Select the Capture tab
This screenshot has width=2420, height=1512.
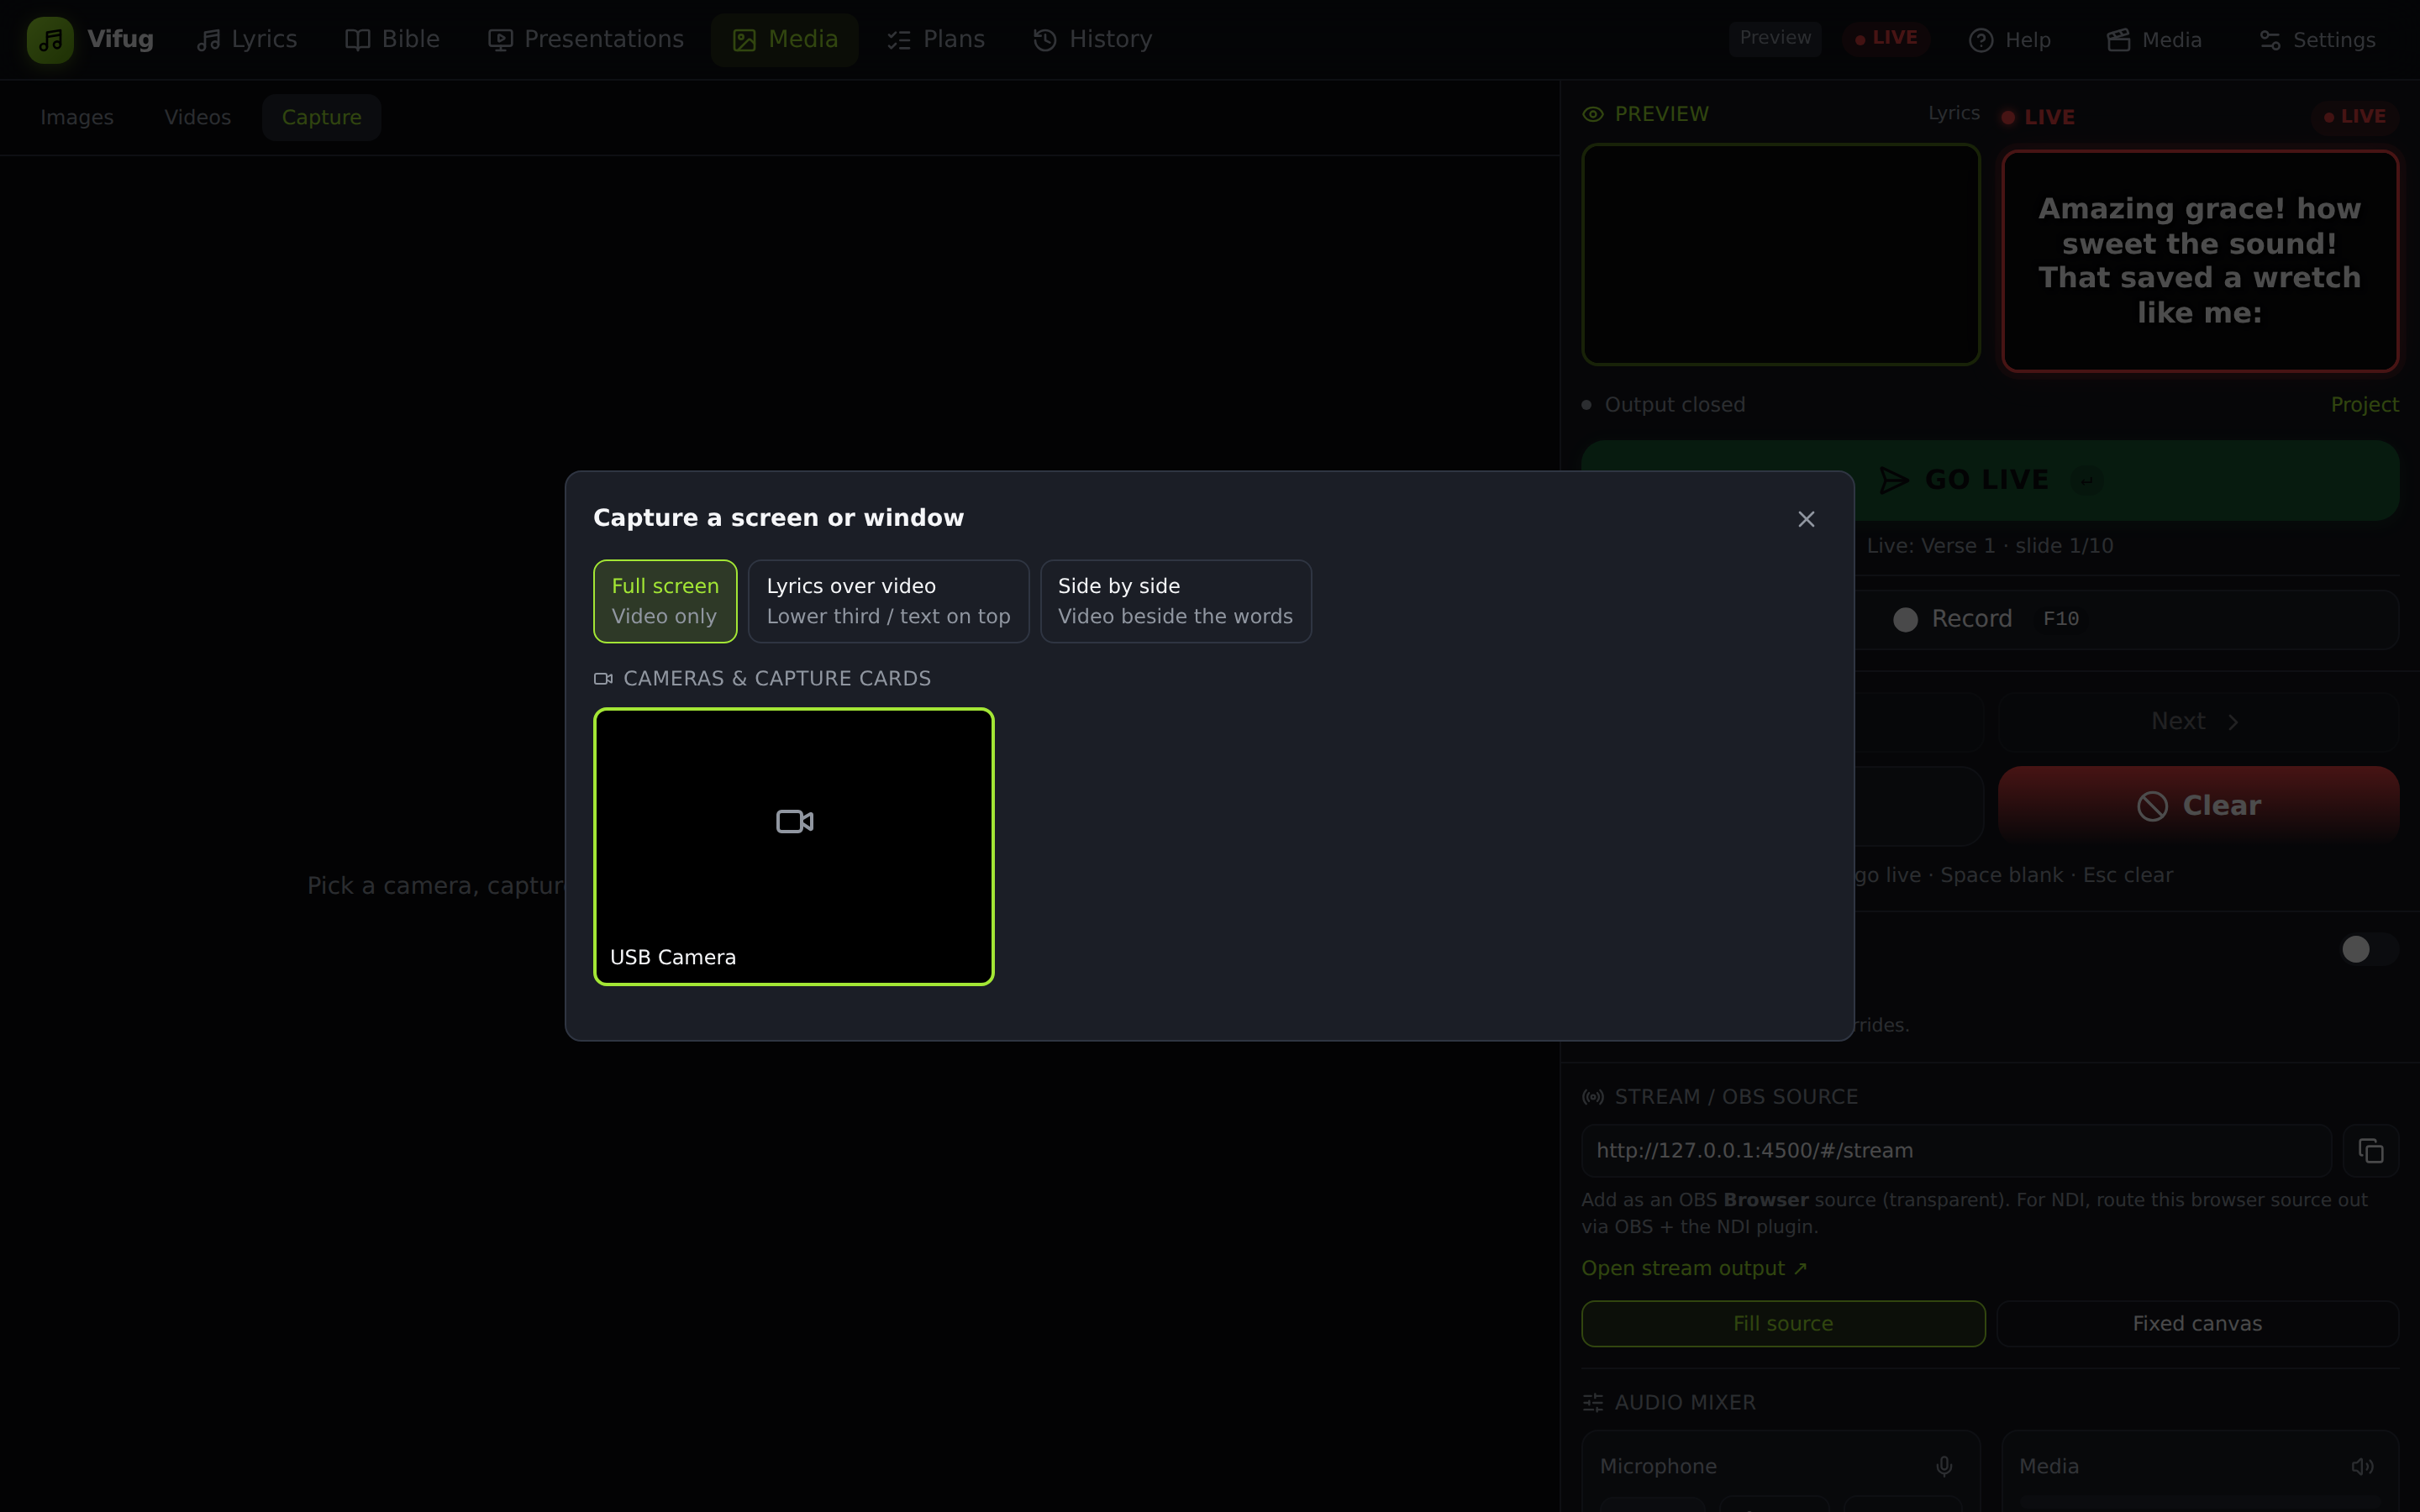click(x=321, y=117)
